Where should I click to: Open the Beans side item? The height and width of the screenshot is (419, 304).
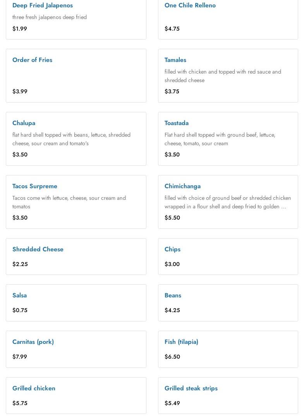(173, 295)
